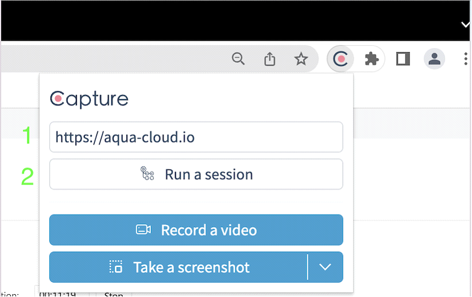Click the Stop button at bottom
472x297 pixels.
(114, 294)
